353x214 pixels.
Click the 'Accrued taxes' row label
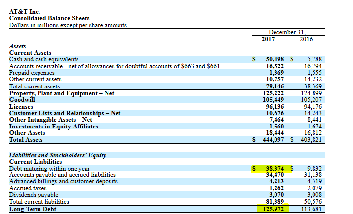pos(28,188)
